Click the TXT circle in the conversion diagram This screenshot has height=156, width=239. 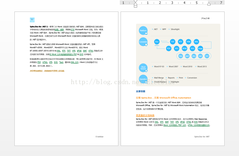pos(172,42)
